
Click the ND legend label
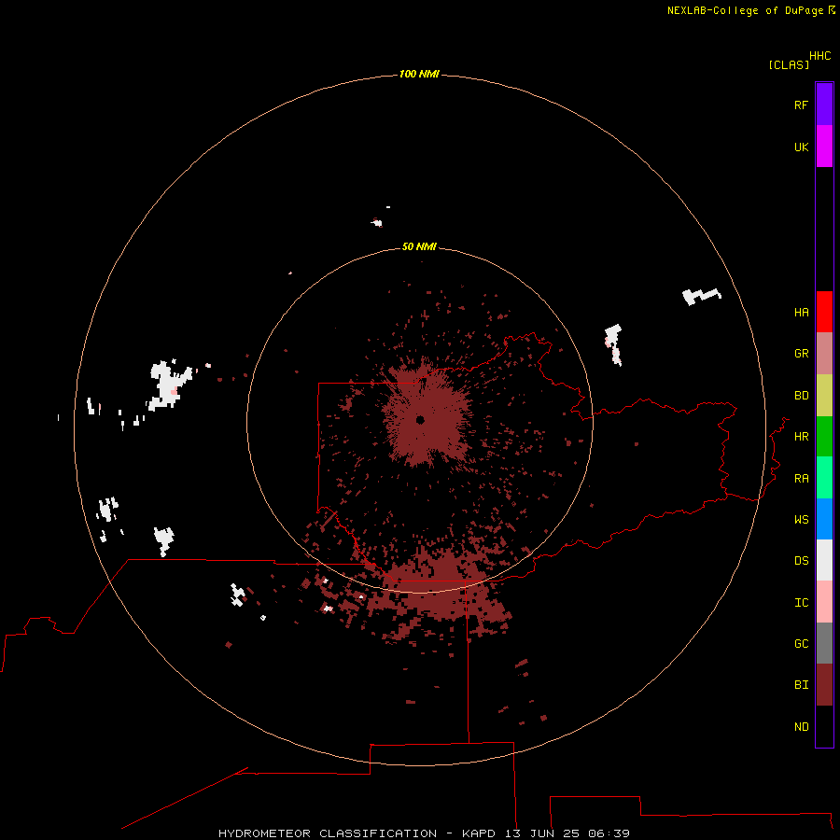pyautogui.click(x=801, y=726)
